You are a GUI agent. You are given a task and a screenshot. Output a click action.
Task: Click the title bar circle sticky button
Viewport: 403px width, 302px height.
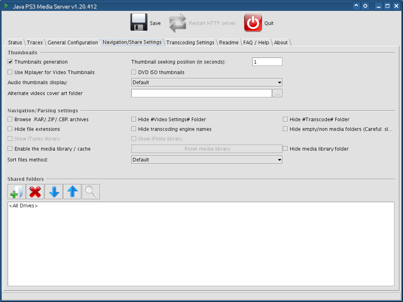click(365, 6)
